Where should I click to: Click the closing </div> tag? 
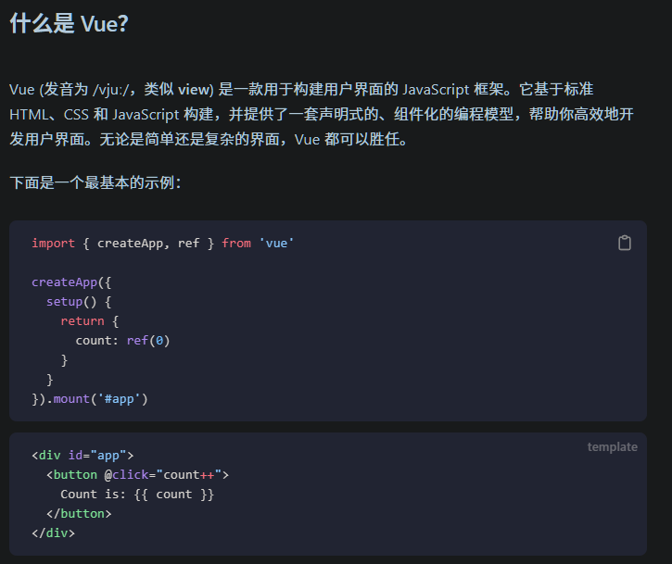(53, 533)
